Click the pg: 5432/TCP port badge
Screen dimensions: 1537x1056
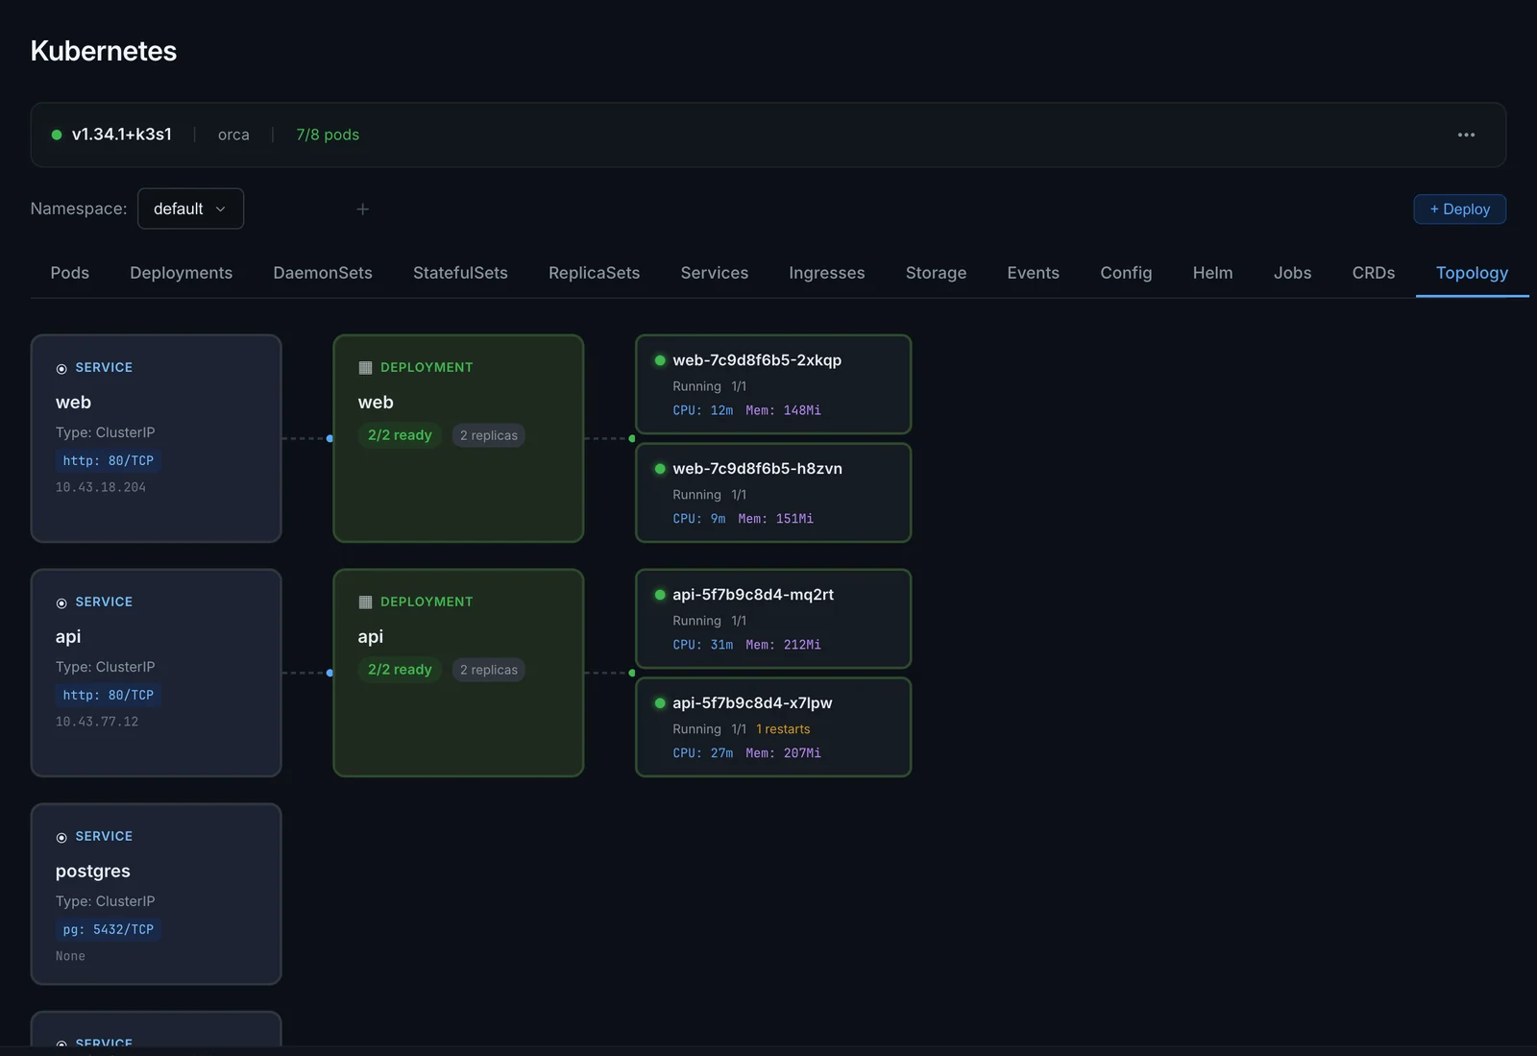108,929
